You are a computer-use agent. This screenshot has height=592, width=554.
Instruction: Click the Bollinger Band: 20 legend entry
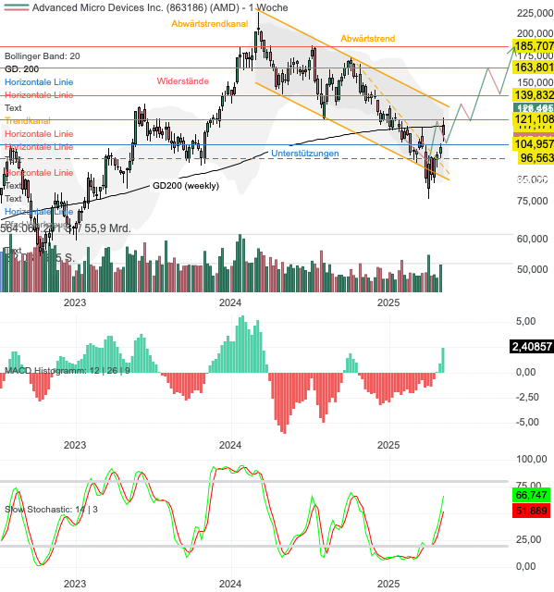pos(43,56)
